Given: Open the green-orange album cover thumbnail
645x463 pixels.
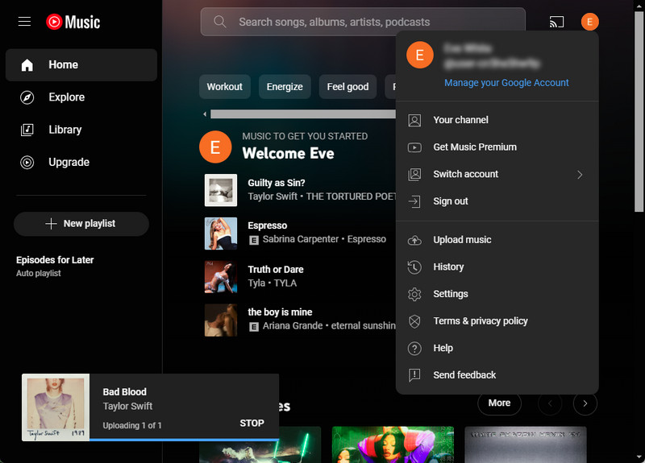Looking at the screenshot, I should (393, 444).
